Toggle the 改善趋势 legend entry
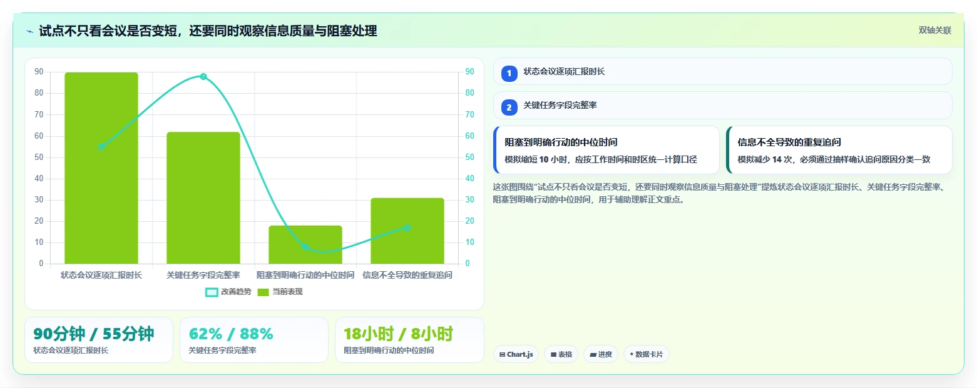The width and height of the screenshot is (977, 388). coord(228,292)
